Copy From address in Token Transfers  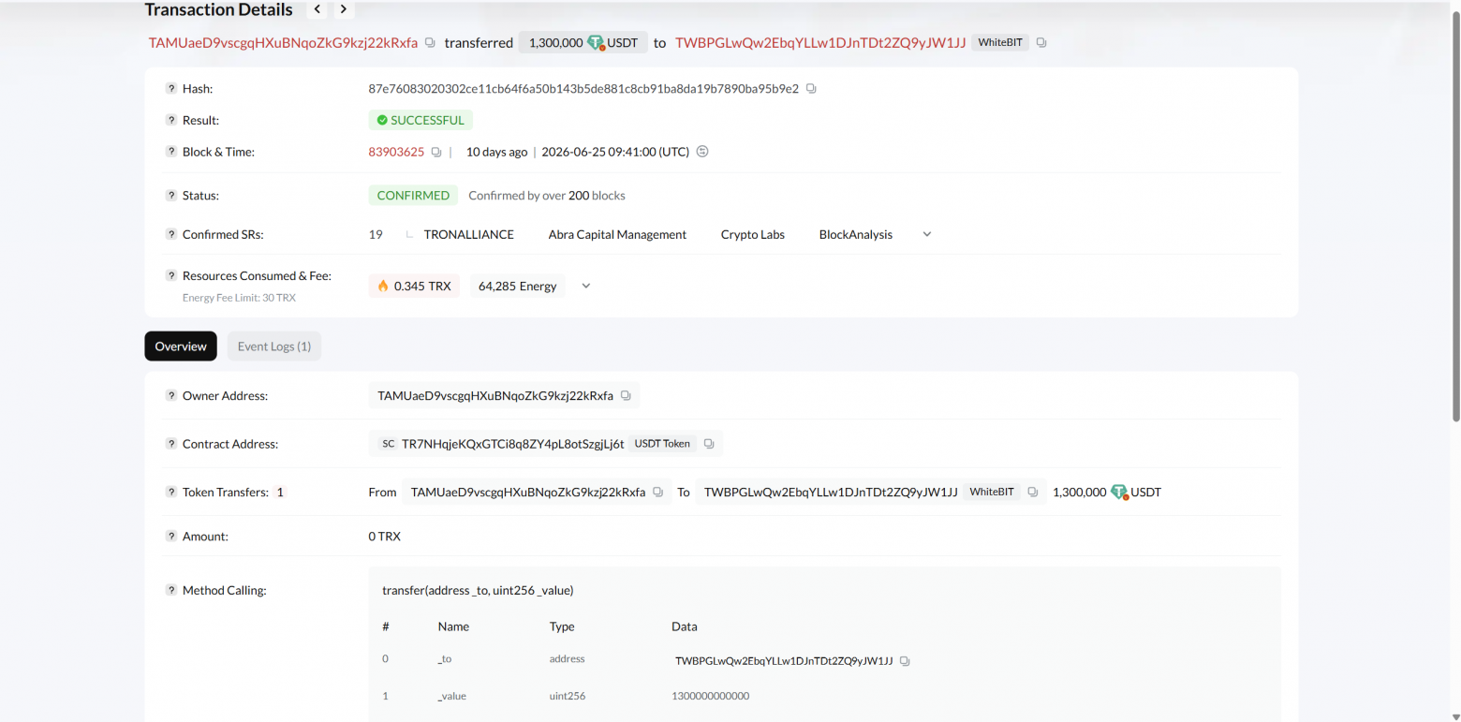pyautogui.click(x=657, y=492)
